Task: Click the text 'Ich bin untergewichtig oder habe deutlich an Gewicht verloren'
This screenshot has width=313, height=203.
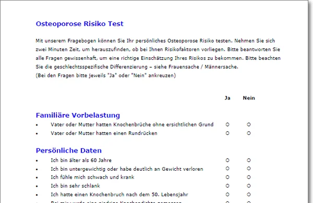Action: click(127, 169)
